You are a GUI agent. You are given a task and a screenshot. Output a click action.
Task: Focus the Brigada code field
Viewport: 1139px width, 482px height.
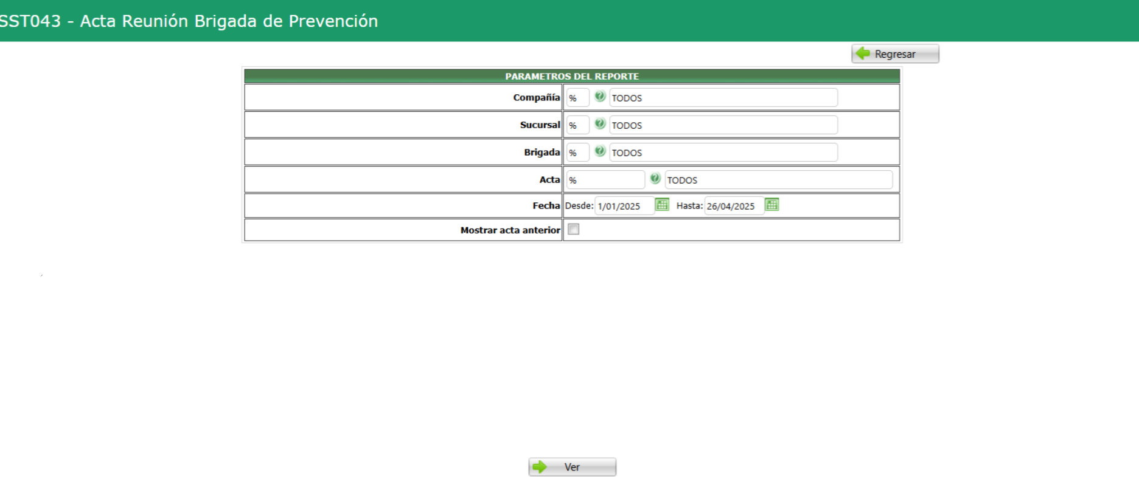tap(577, 153)
